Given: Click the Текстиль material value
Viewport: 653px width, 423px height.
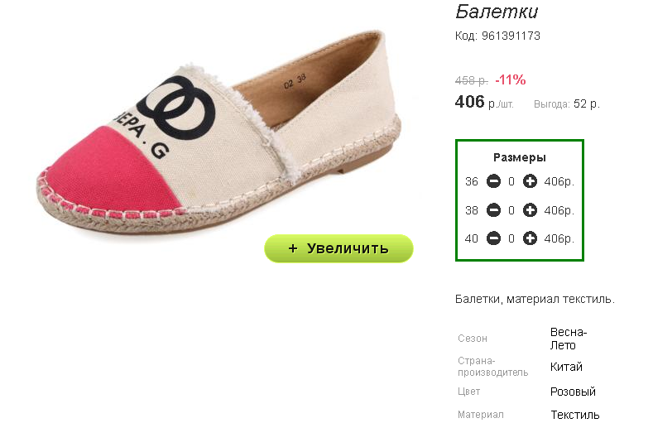Looking at the screenshot, I should coord(574,415).
